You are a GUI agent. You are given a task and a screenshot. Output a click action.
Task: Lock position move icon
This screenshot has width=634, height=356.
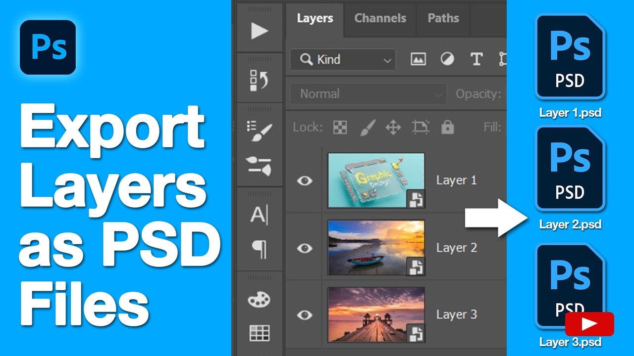[x=393, y=127]
